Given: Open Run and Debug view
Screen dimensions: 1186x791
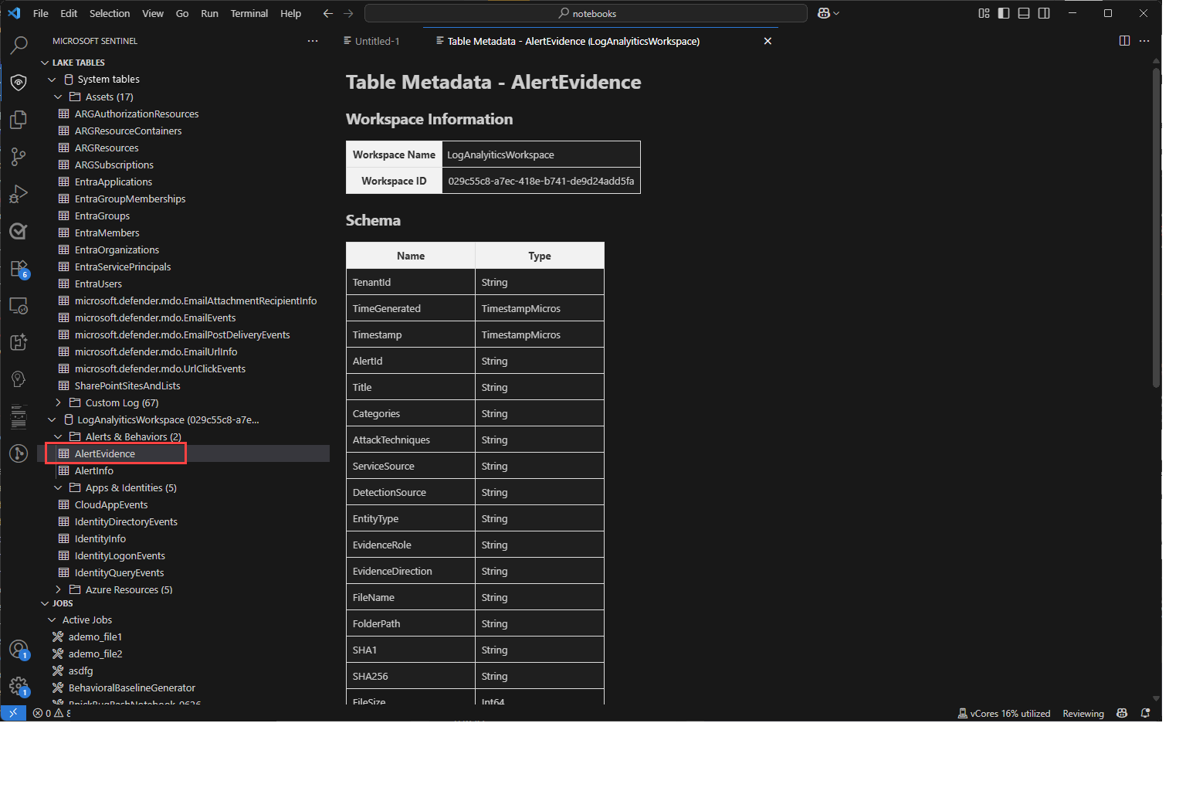Looking at the screenshot, I should (x=19, y=194).
